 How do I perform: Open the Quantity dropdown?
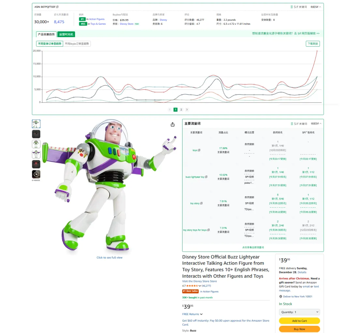tap(300, 312)
